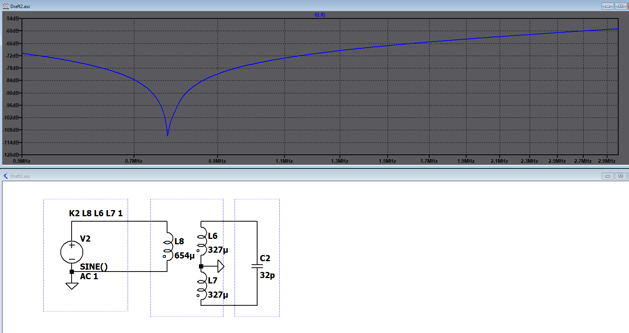Click the ground arrow between L6 and L7

[220, 266]
